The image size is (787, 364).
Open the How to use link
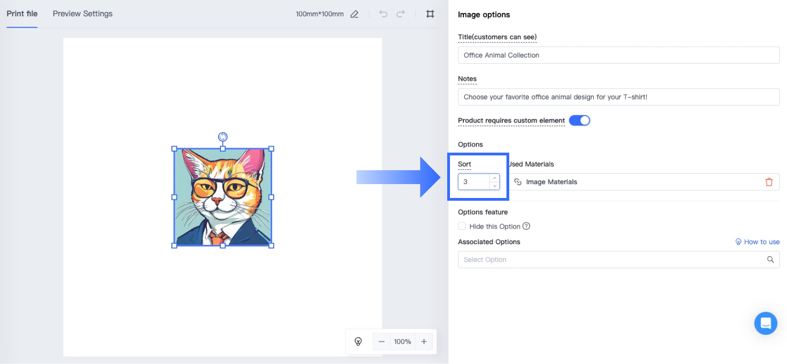tap(757, 242)
